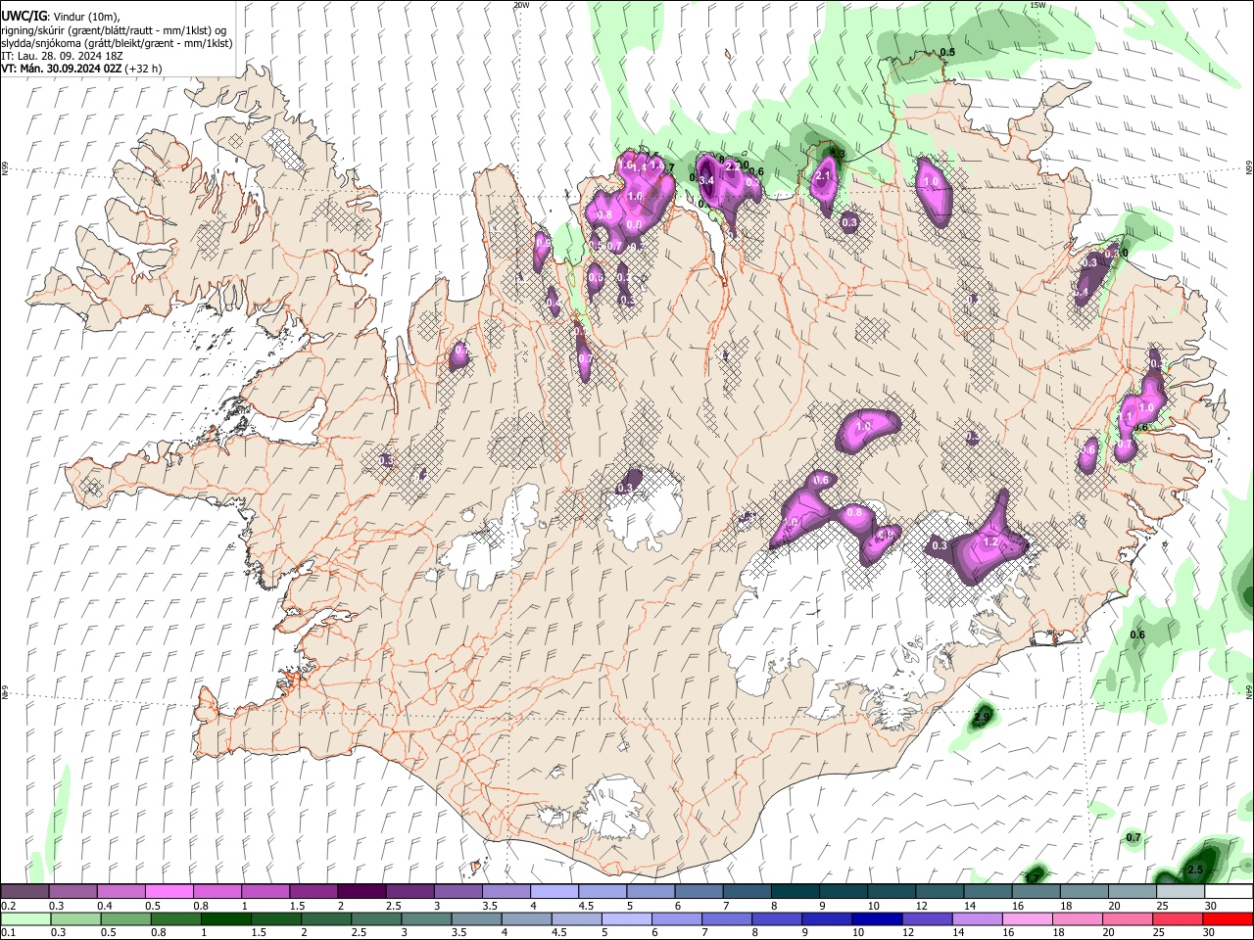Click the pink rain swatch between 16 and 18
Screen dimensions: 1254x940
pyautogui.click(x=1028, y=918)
